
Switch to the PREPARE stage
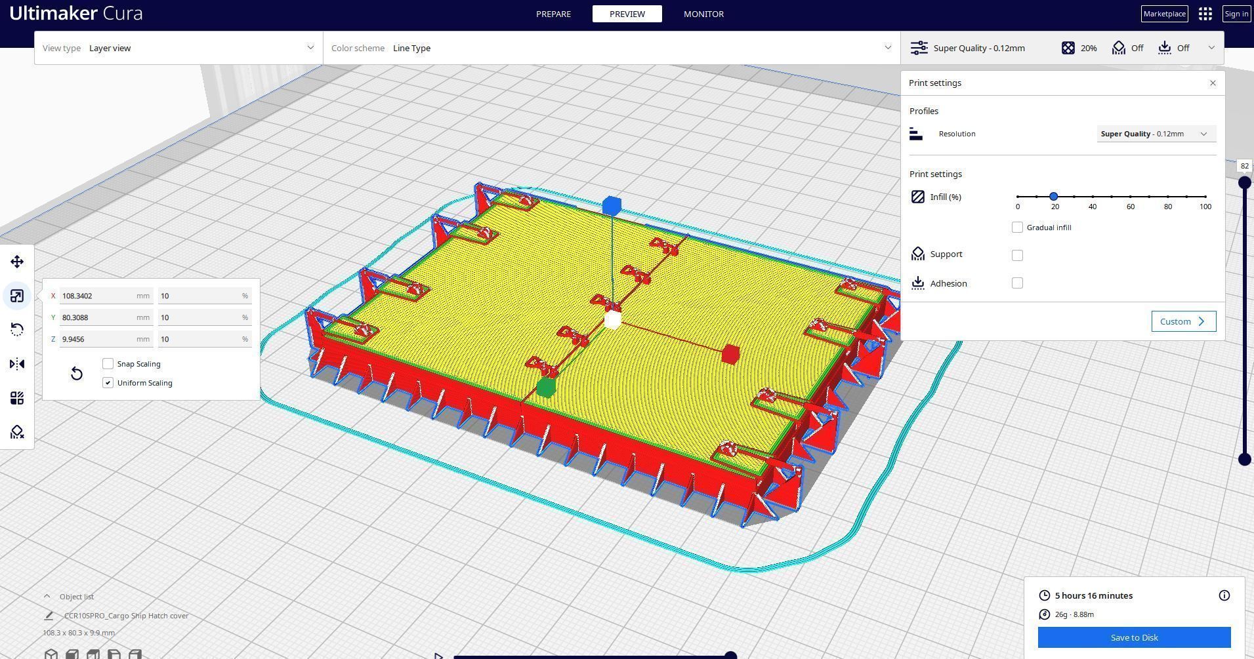(x=553, y=14)
